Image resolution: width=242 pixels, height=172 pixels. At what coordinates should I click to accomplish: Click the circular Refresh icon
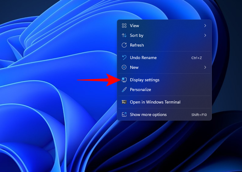click(124, 45)
